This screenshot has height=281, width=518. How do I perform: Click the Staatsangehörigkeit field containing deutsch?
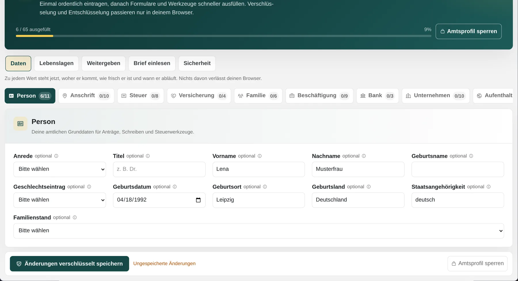click(x=458, y=200)
